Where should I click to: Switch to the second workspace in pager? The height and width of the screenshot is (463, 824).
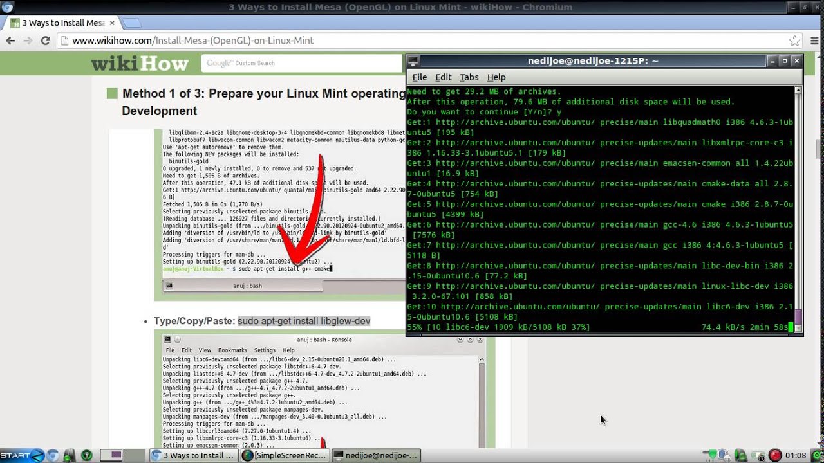coord(135,455)
